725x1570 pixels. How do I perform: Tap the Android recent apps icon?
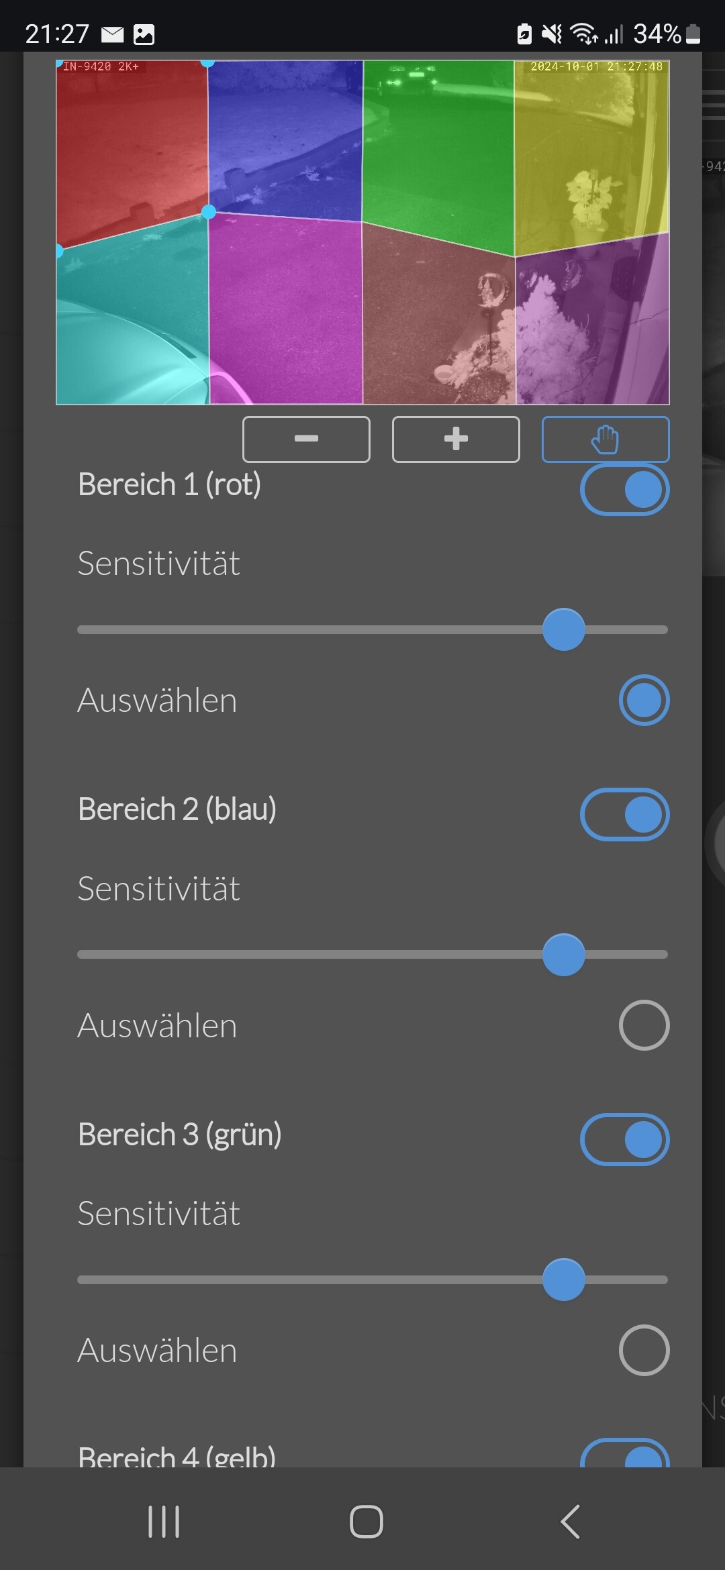point(164,1521)
